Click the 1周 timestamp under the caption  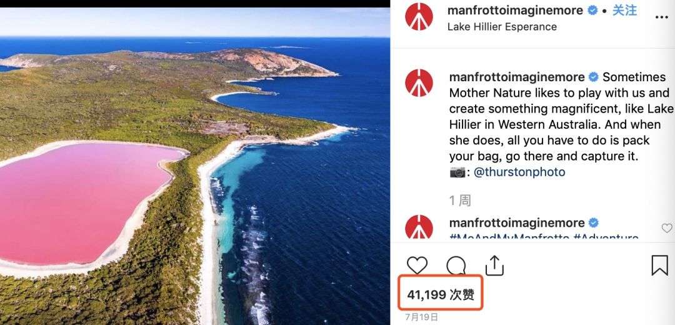pos(460,200)
